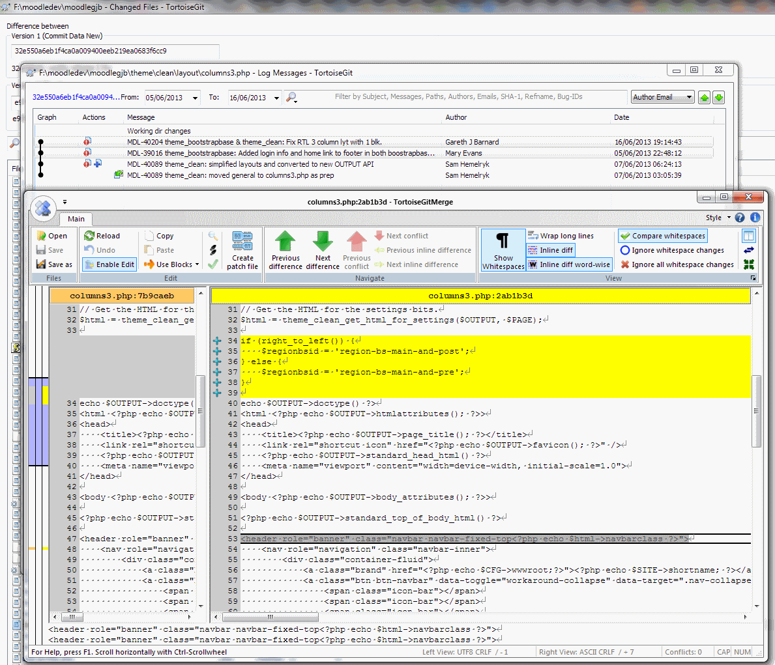775x665 pixels.
Task: Select the Working dir changes log entry
Action: point(373,131)
